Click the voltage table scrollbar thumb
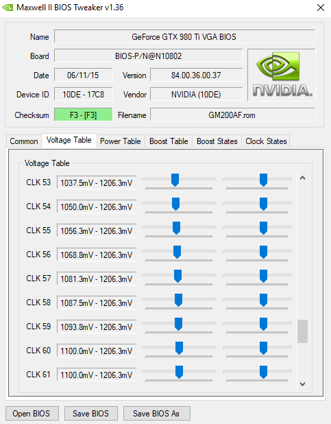 pos(303,331)
